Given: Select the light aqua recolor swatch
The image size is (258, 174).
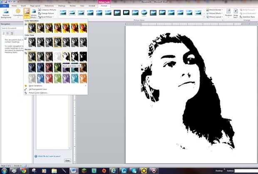Looking at the screenshot, I should (x=75, y=78).
